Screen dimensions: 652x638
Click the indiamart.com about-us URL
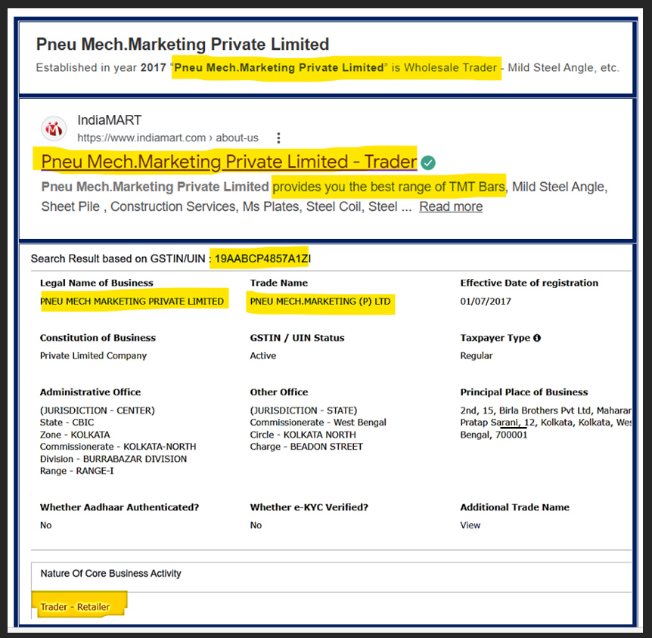coord(167,138)
